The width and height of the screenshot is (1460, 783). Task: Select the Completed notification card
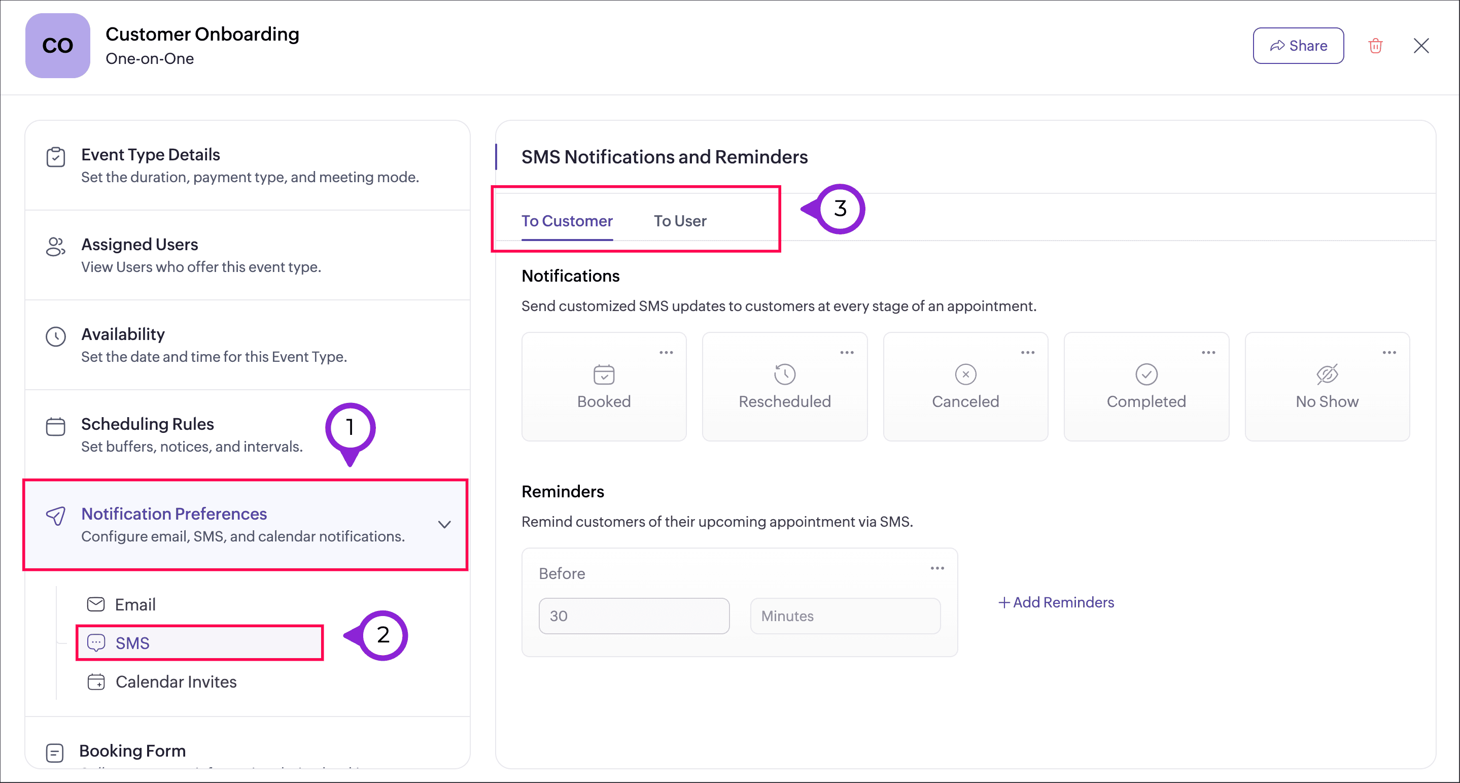(1146, 387)
